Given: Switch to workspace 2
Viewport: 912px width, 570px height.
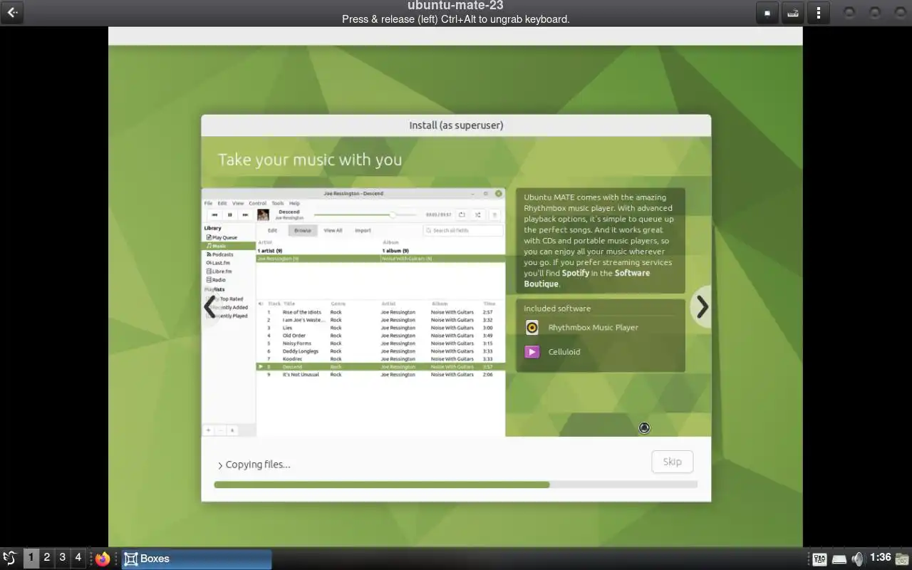Looking at the screenshot, I should tap(47, 558).
